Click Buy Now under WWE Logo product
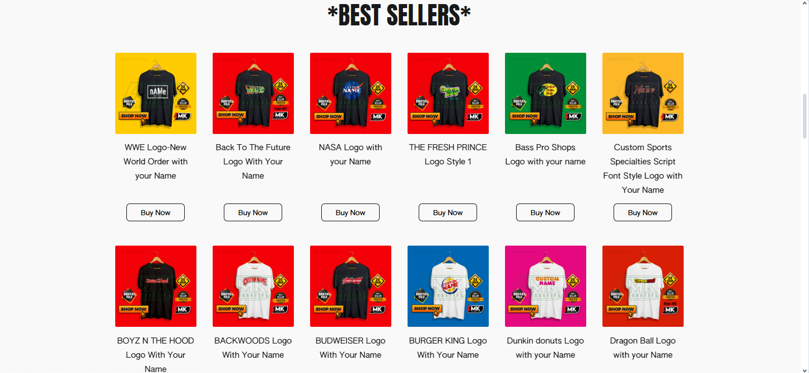 (155, 213)
